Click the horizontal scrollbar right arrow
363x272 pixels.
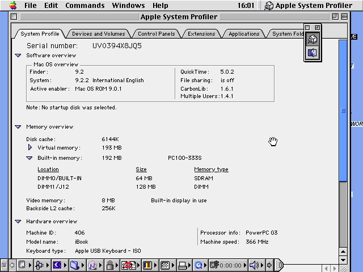(335, 269)
